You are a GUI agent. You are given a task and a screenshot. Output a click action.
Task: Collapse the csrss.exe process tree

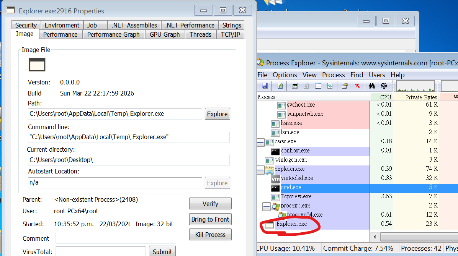coord(261,142)
